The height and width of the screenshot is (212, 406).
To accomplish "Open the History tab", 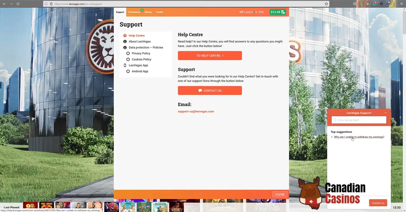I will coord(148,12).
